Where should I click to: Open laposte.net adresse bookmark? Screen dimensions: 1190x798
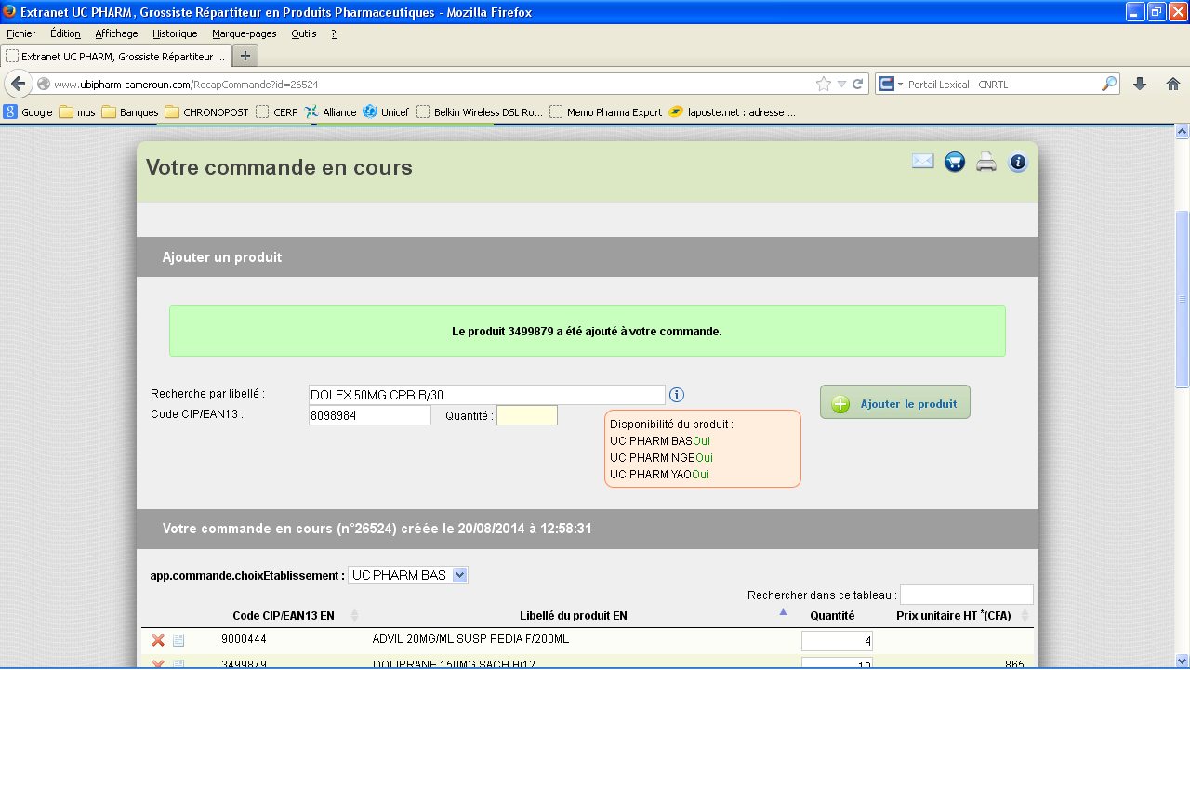[x=732, y=112]
